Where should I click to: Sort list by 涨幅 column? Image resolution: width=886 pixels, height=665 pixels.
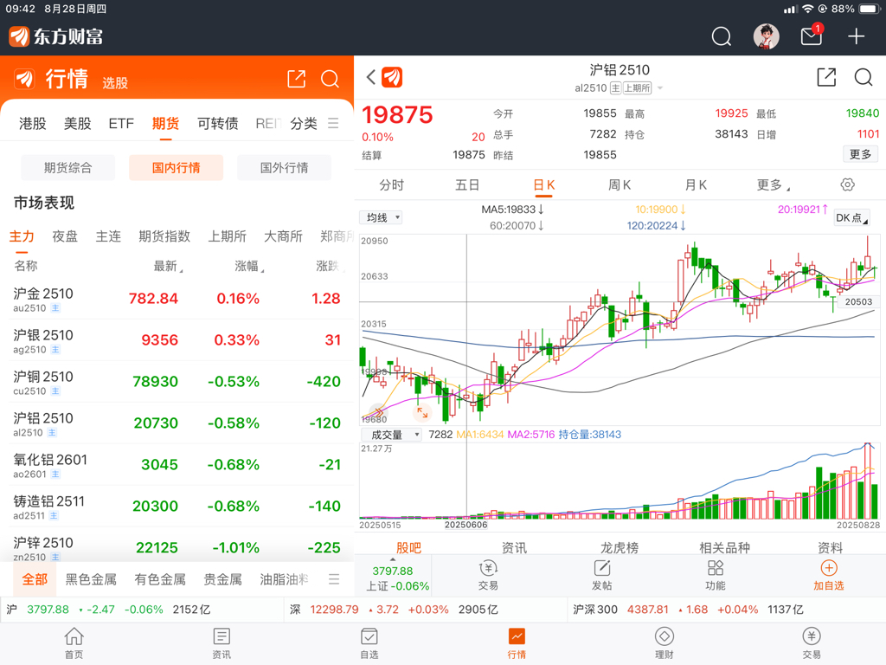(249, 266)
